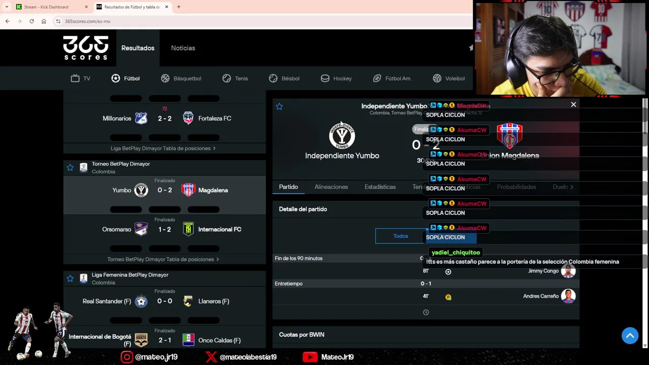This screenshot has width=649, height=365.
Task: Click the Millonarios team crest
Action: [141, 118]
